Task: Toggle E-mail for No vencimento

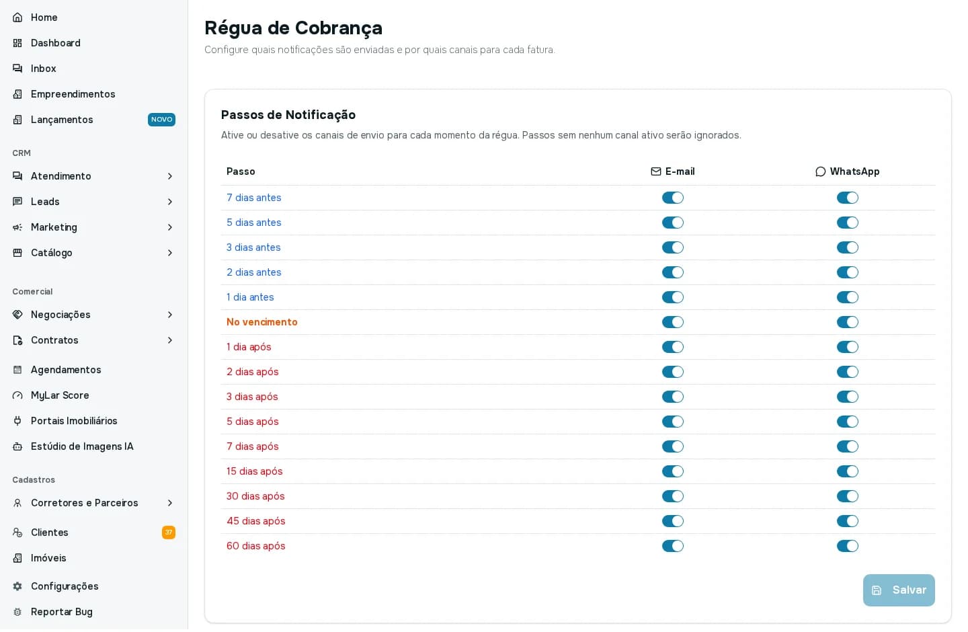Action: [673, 322]
